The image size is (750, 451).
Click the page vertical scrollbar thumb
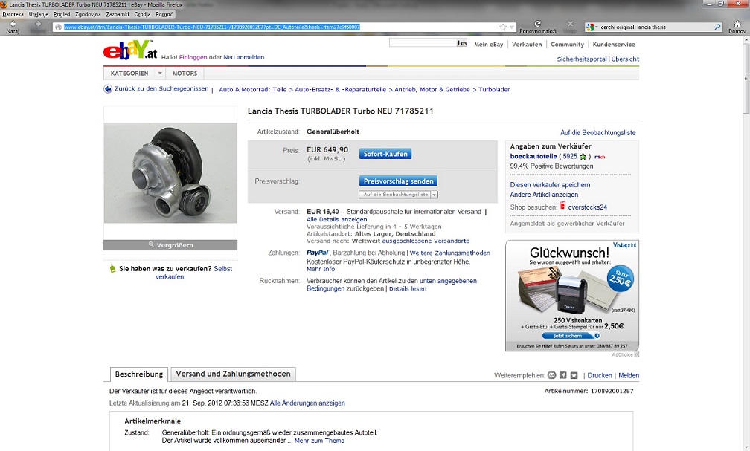(x=746, y=79)
